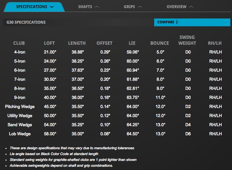
Task: Click the Length column header
Action: 77,43
